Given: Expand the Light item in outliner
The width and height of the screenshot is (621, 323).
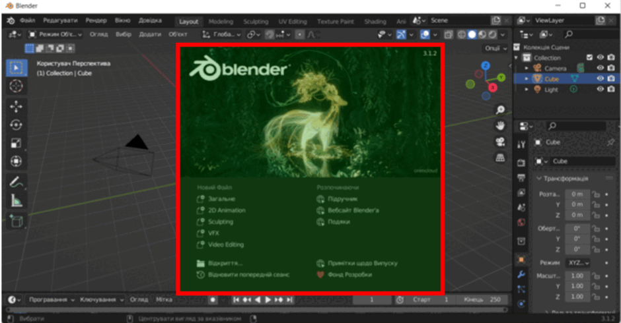Looking at the screenshot, I should click(x=527, y=90).
